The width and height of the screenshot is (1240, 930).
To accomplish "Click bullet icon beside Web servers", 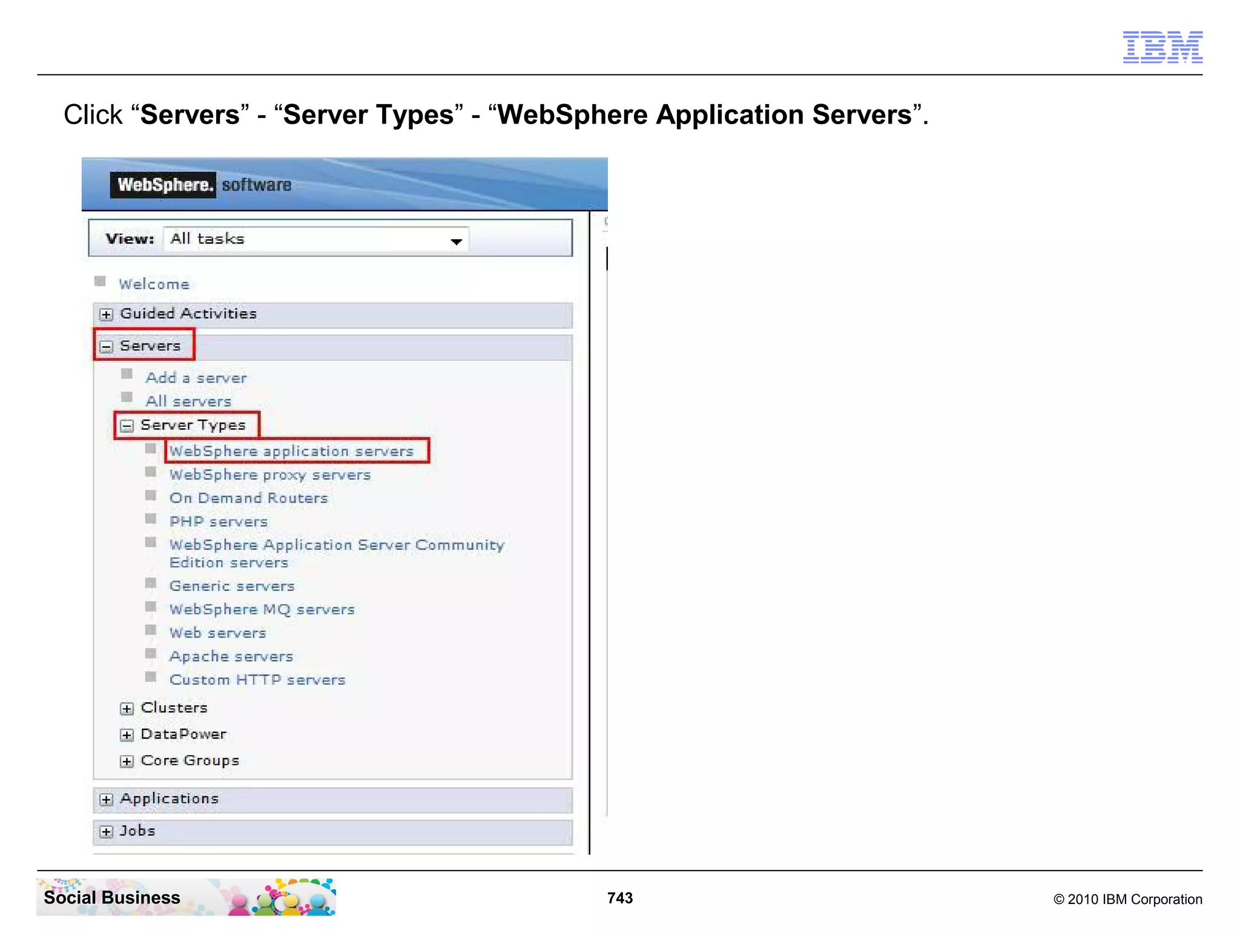I will [151, 630].
